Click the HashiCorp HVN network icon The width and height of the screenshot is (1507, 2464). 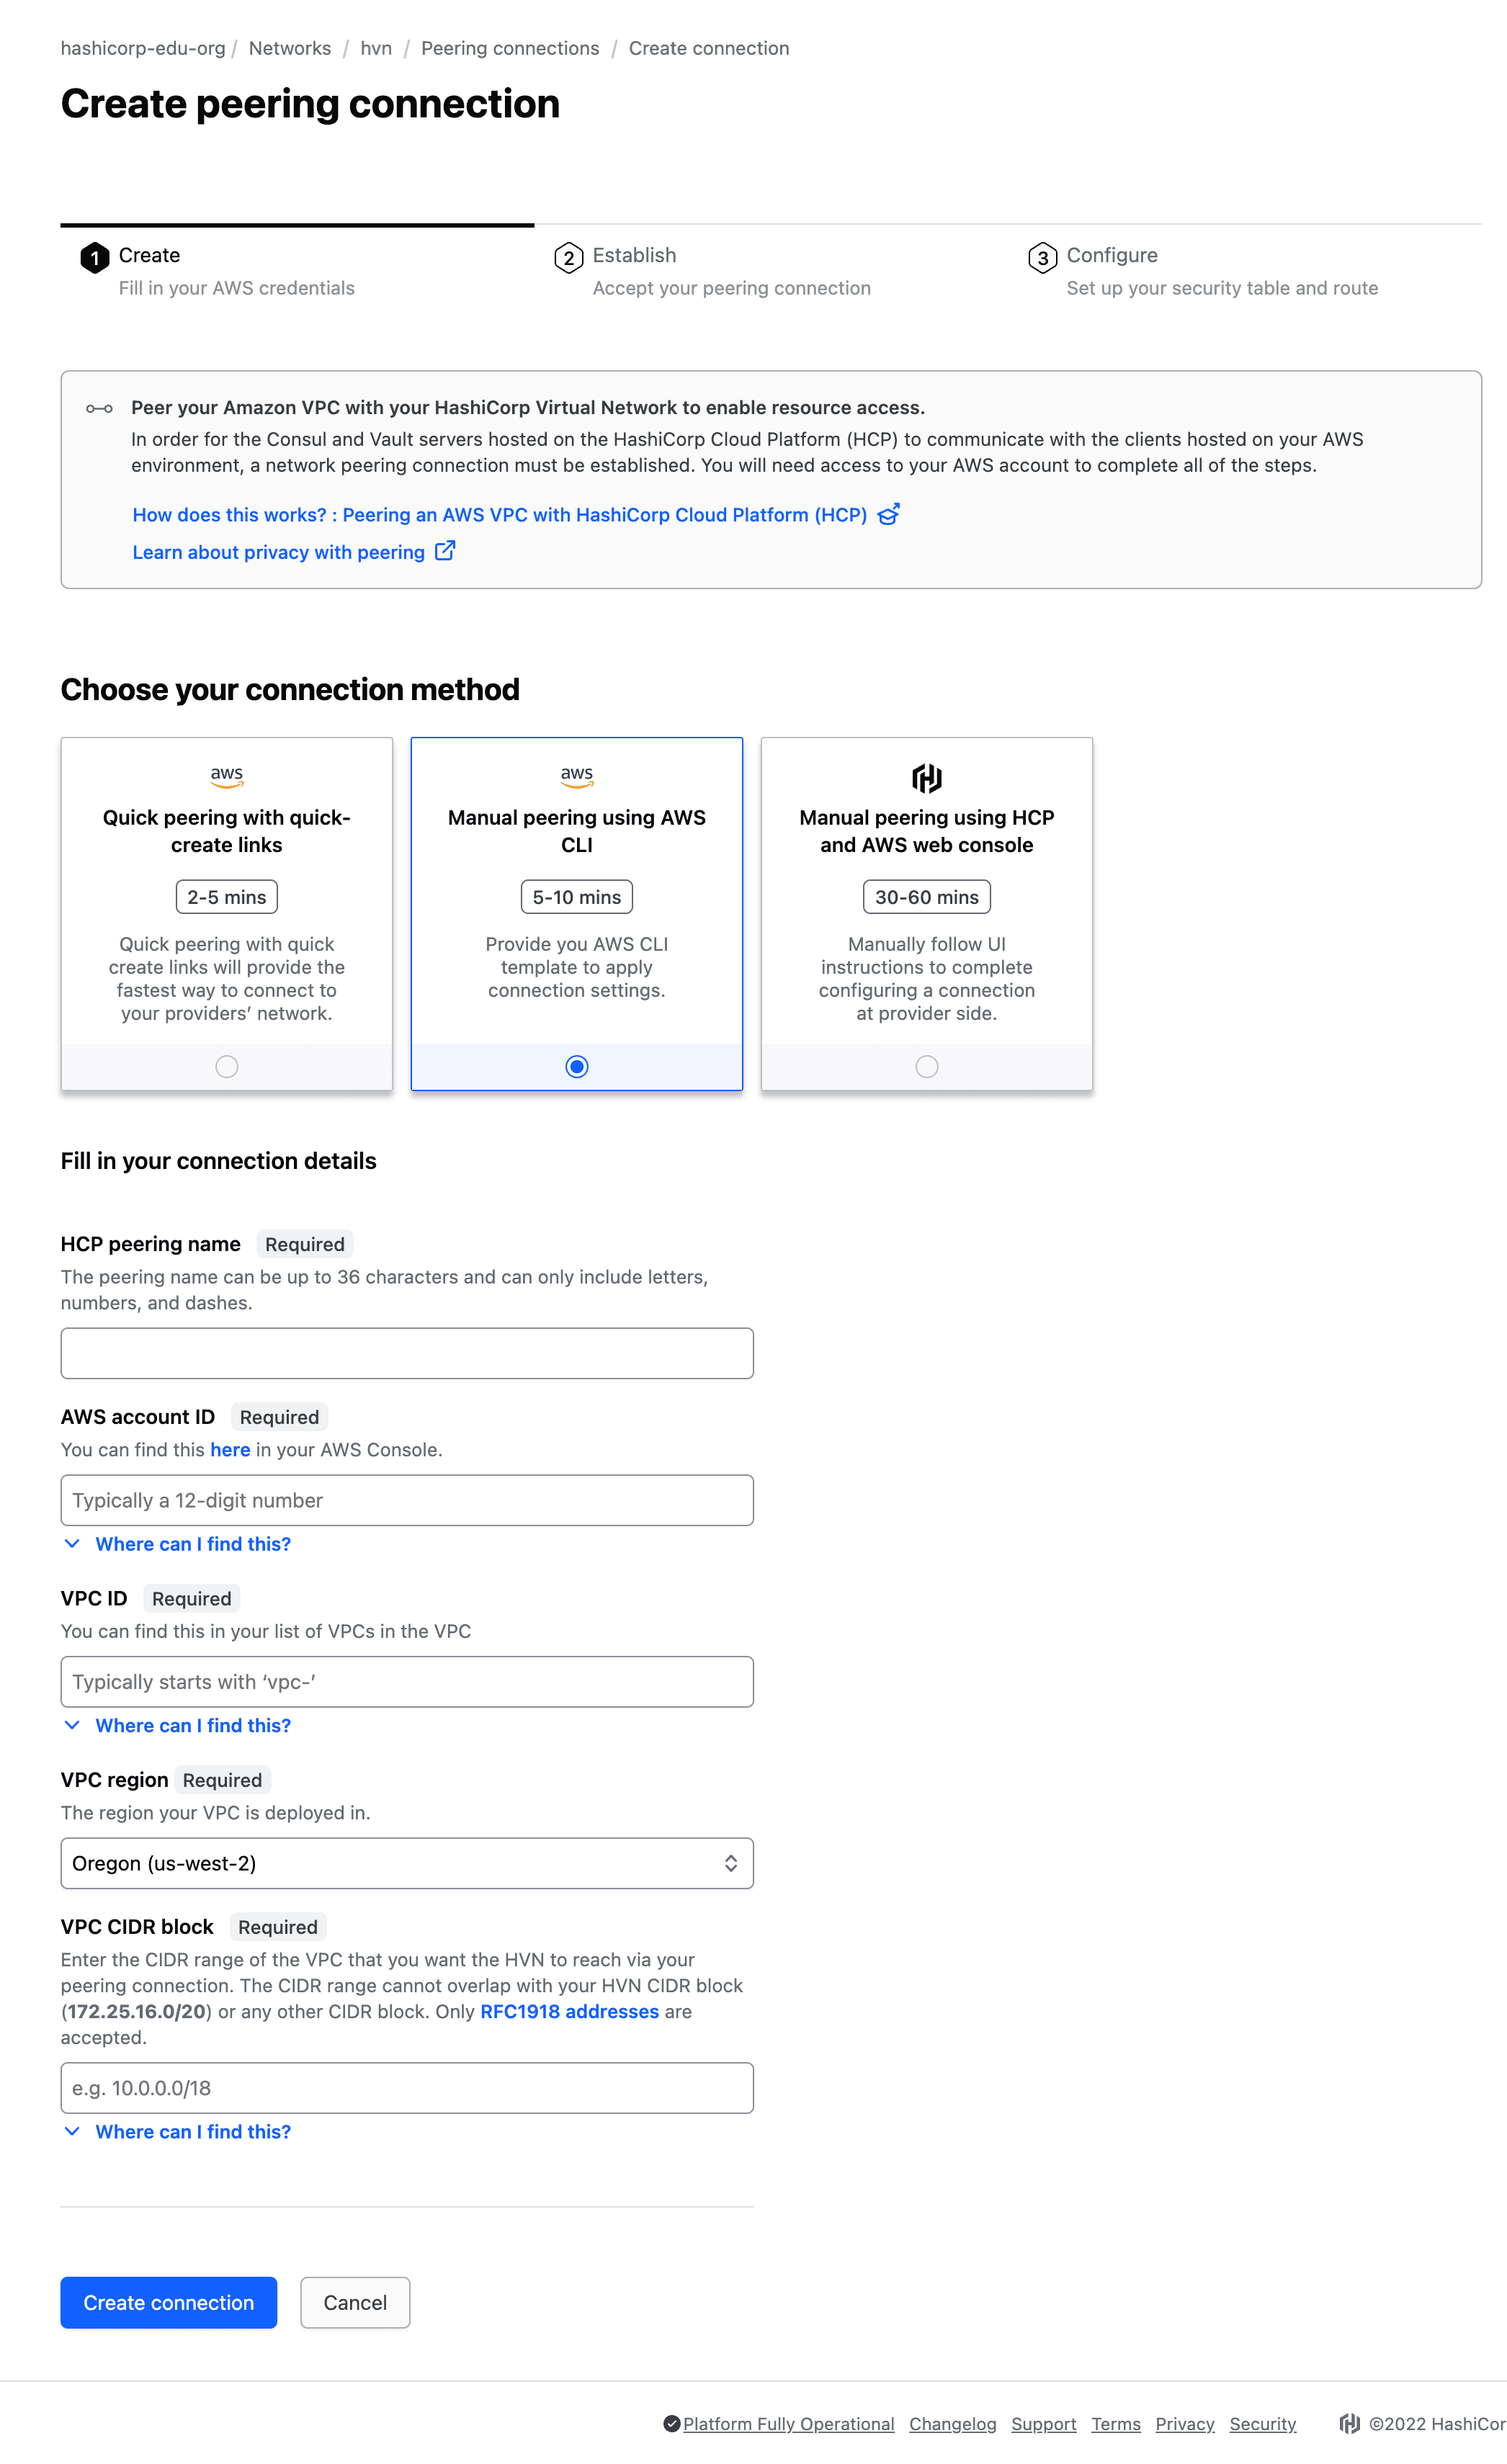(x=926, y=778)
